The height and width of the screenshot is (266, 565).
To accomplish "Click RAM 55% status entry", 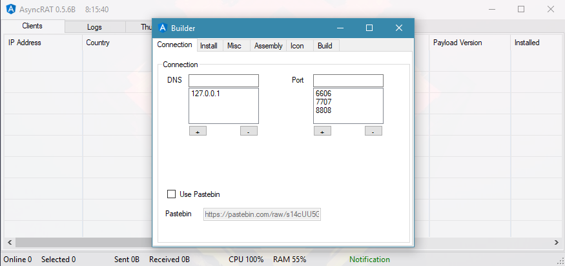I will click(290, 260).
